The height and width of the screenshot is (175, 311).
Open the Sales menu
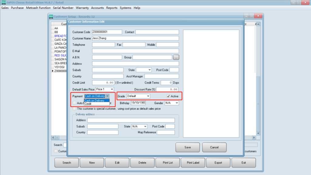(5, 8)
